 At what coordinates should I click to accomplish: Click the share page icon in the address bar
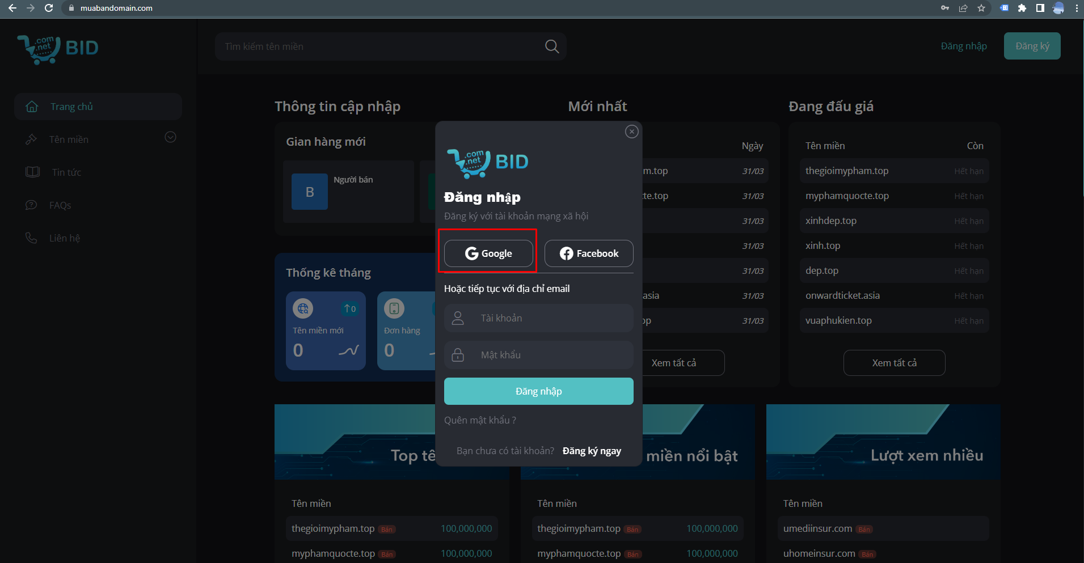(963, 8)
